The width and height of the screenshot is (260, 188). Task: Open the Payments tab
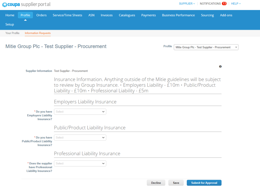[x=148, y=15]
